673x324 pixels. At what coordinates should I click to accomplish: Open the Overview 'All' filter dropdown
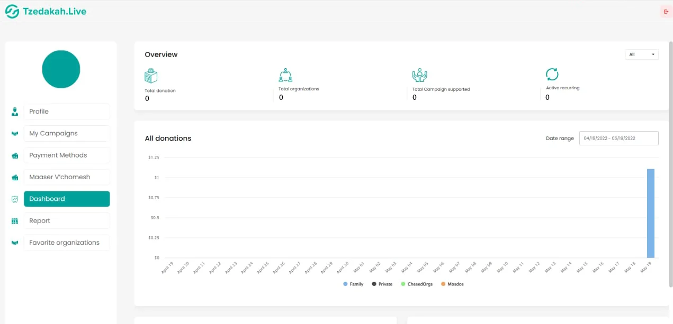tap(642, 54)
